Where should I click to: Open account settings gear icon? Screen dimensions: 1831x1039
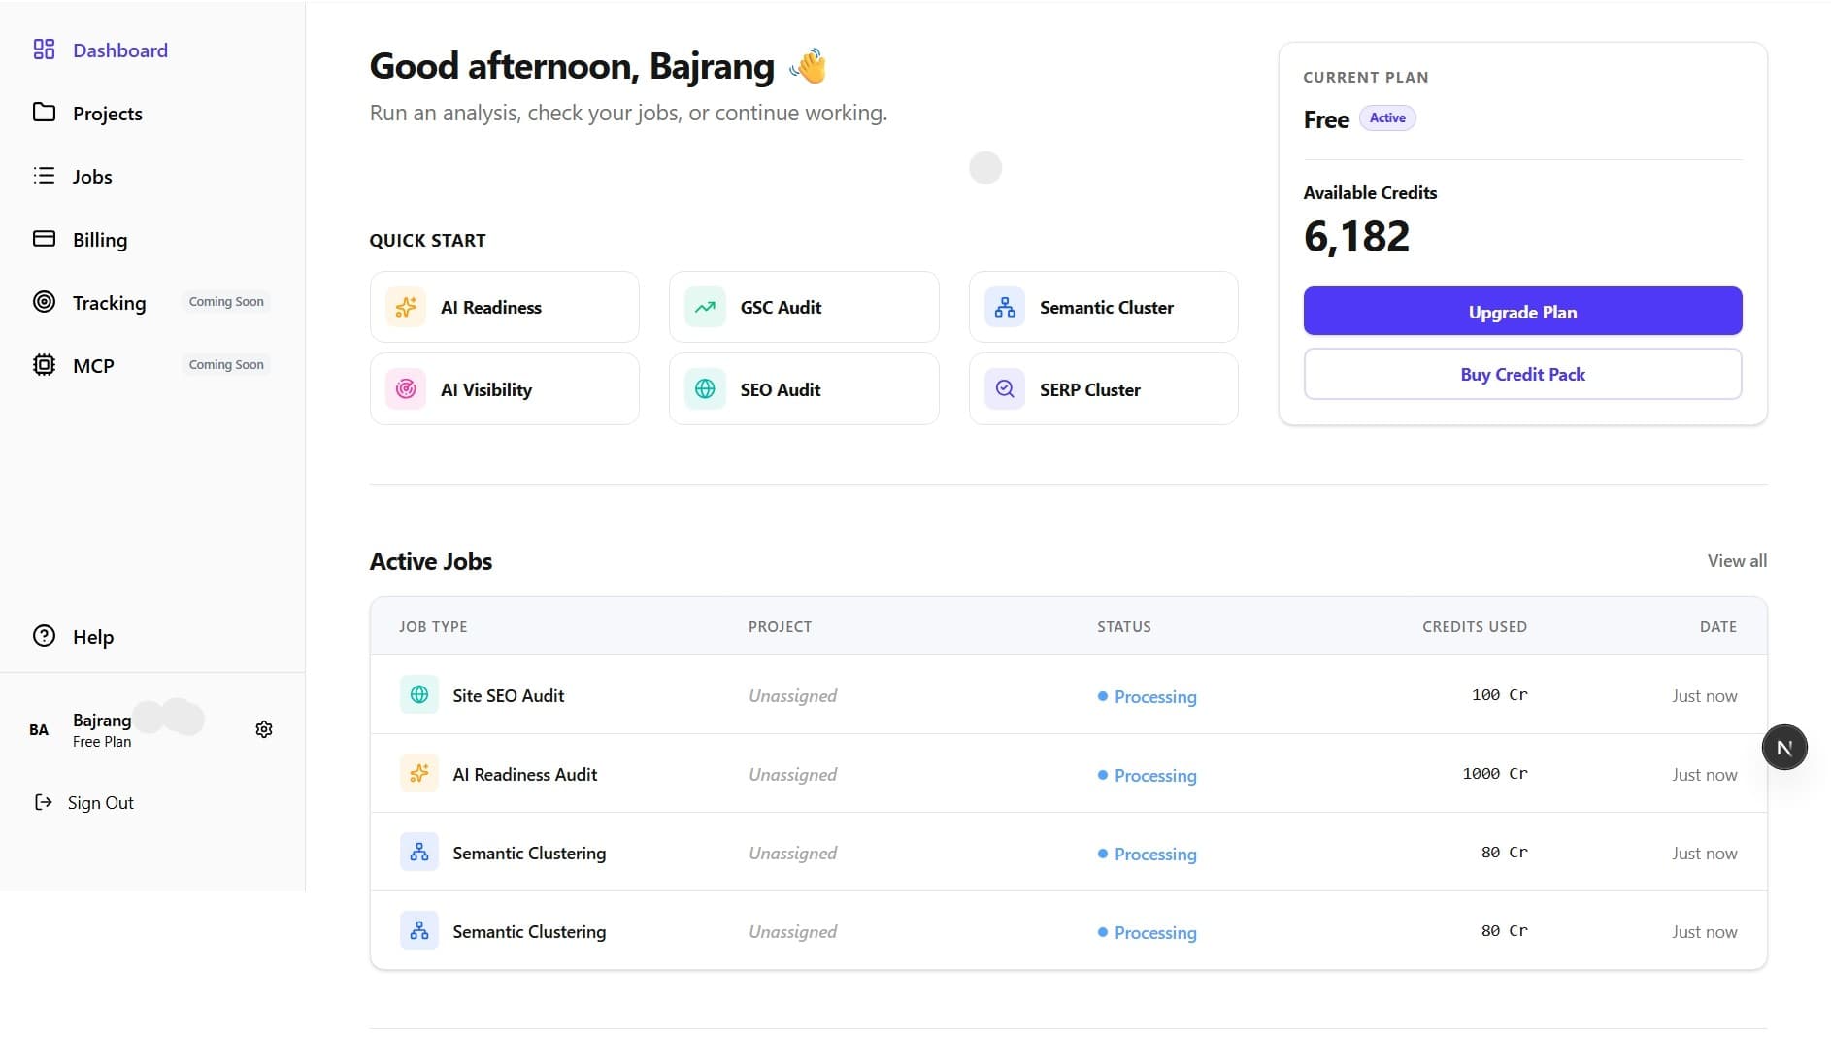[264, 729]
